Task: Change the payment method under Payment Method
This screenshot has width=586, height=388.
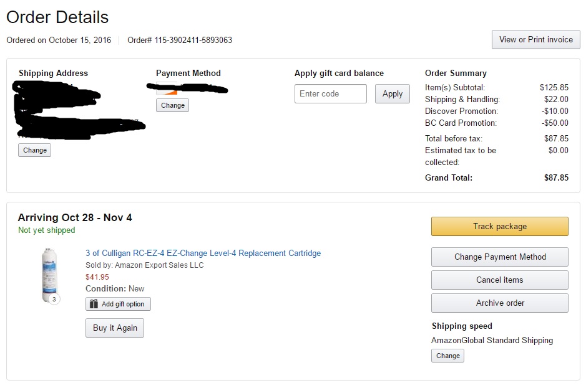Action: coord(172,105)
